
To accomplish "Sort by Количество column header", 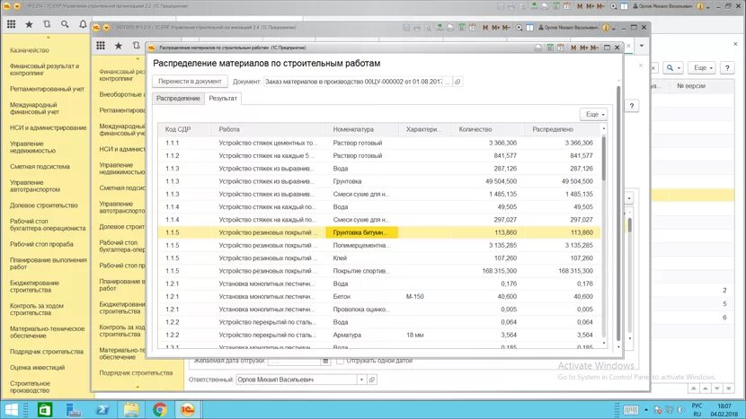I will tap(487, 129).
